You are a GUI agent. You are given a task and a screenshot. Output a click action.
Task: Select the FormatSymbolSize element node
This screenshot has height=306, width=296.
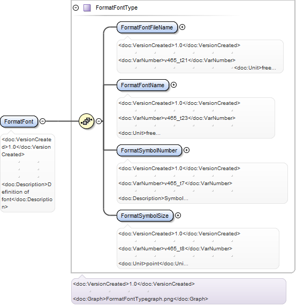[x=145, y=216]
